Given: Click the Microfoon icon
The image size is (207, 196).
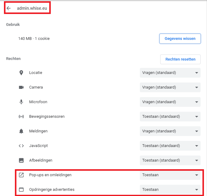Looking at the screenshot, I should 21,102.
